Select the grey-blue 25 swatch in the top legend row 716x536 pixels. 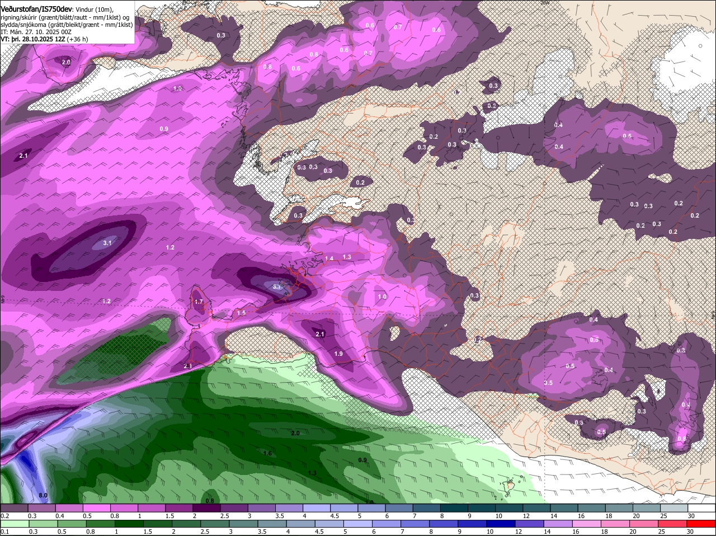click(x=675, y=508)
